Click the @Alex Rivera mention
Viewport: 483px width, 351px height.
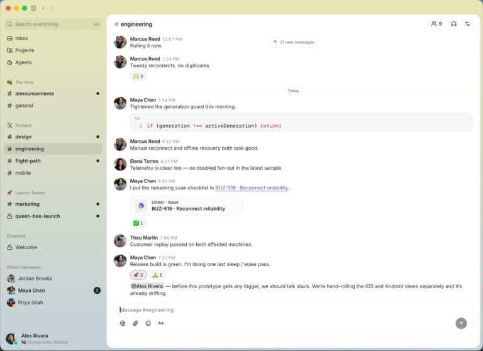tap(147, 286)
